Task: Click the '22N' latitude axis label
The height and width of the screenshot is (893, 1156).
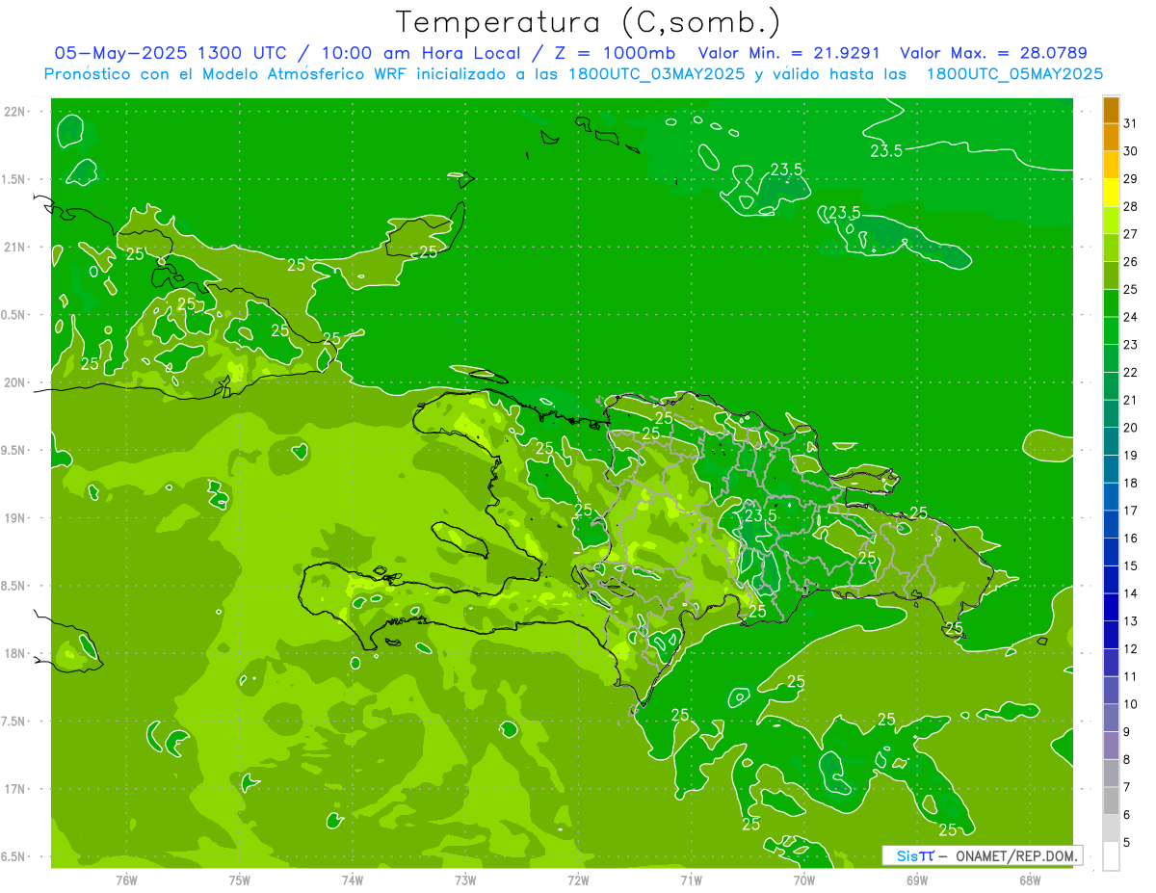Action: point(13,112)
